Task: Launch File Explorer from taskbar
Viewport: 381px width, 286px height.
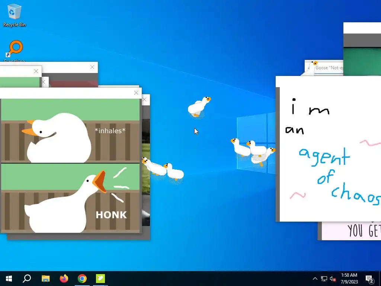Action: (x=45, y=279)
